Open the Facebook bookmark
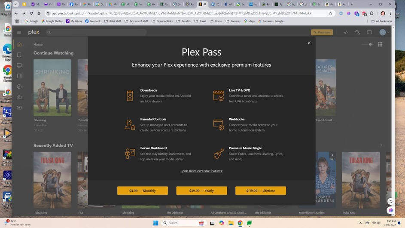The height and width of the screenshot is (228, 405). tap(93, 21)
